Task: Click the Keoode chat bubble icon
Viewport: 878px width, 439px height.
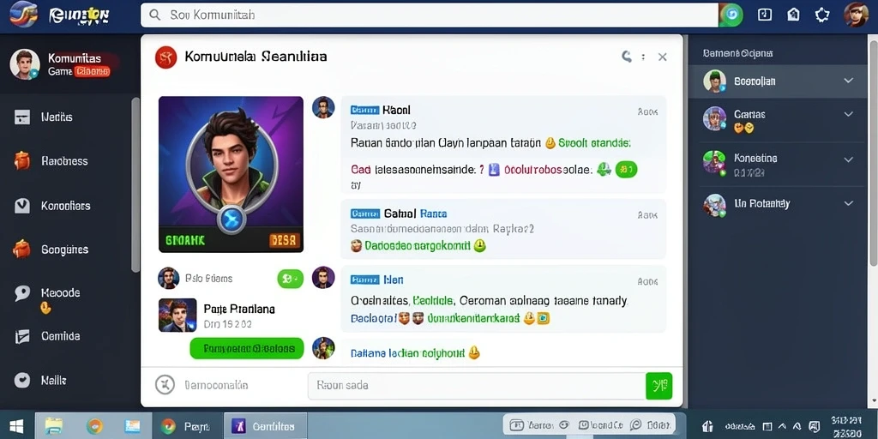Action: pyautogui.click(x=21, y=293)
